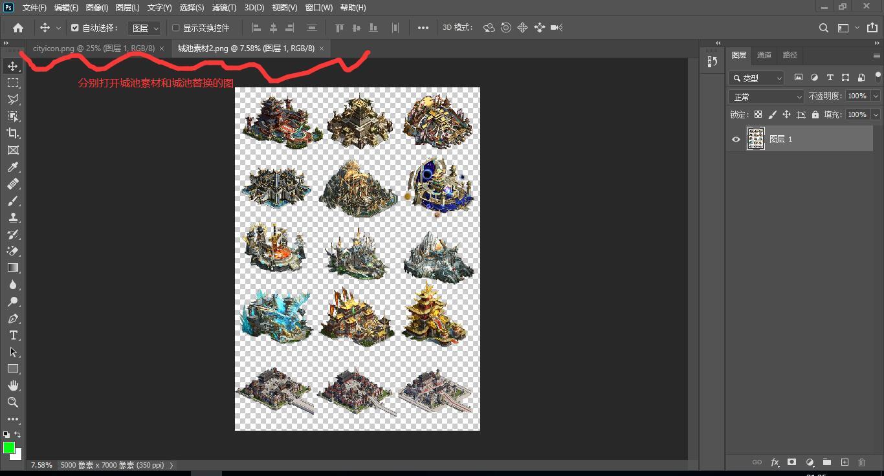Create a new group with the folder icon
This screenshot has height=476, width=884.
[827, 462]
